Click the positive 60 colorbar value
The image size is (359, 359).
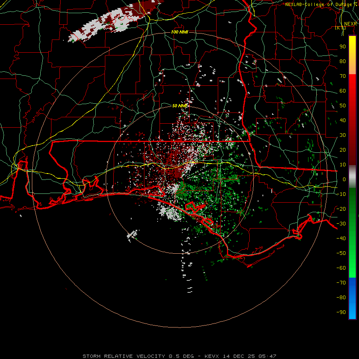343,91
